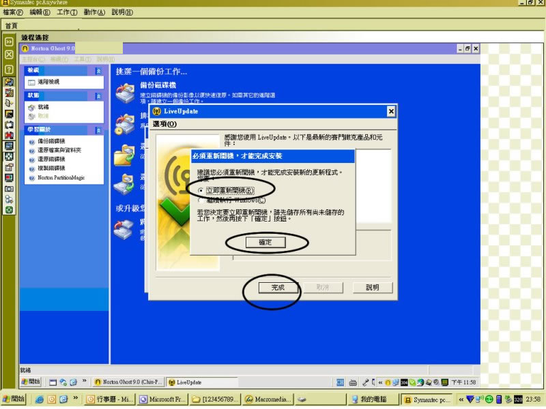546x409 pixels.
Task: Collapse the 學習關於 panel with its chevron
Action: pos(98,130)
